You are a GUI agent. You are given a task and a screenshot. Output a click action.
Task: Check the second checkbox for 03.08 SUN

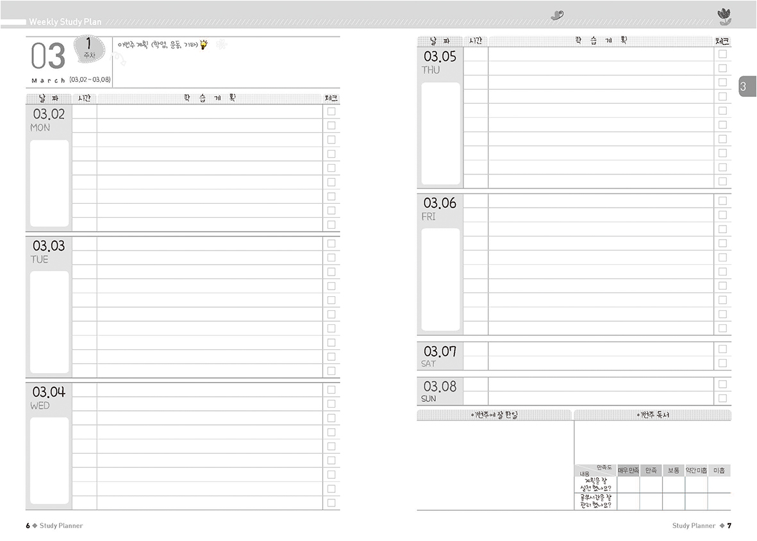pyautogui.click(x=722, y=398)
